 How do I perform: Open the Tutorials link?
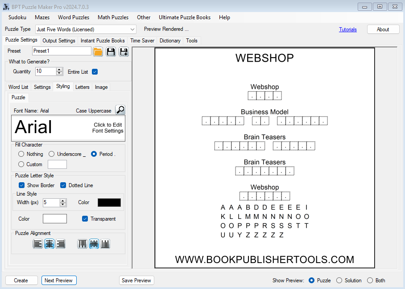pyautogui.click(x=347, y=29)
